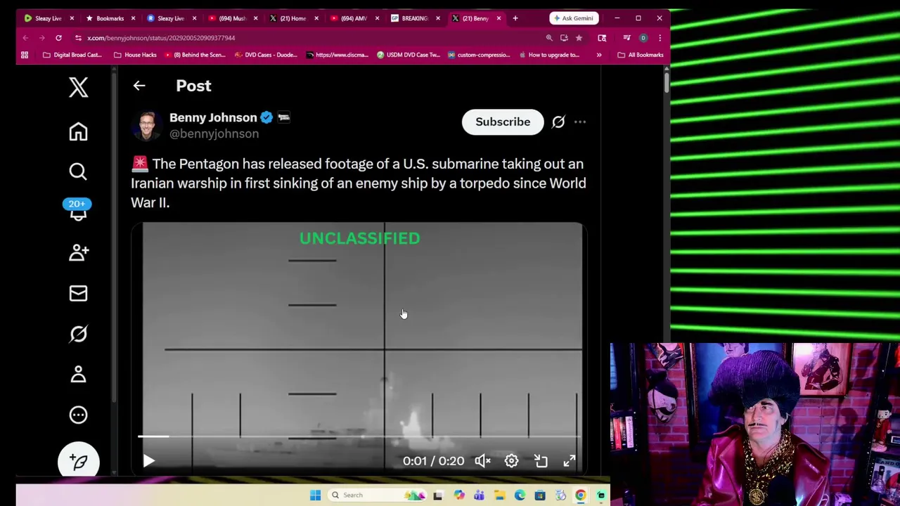This screenshot has width=900, height=506.
Task: Open the X logo home link
Action: (x=78, y=87)
